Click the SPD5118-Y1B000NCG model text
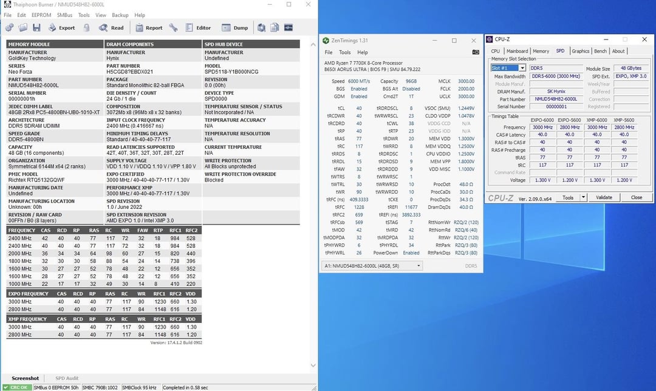Viewport: 656px width, 391px height. click(x=231, y=72)
